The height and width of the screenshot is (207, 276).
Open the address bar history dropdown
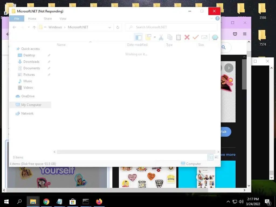pos(110,27)
